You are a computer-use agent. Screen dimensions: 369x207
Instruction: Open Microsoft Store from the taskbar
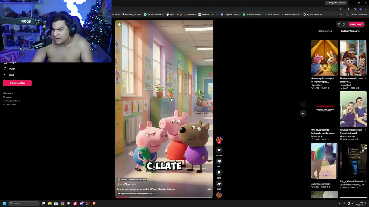(x=56, y=204)
